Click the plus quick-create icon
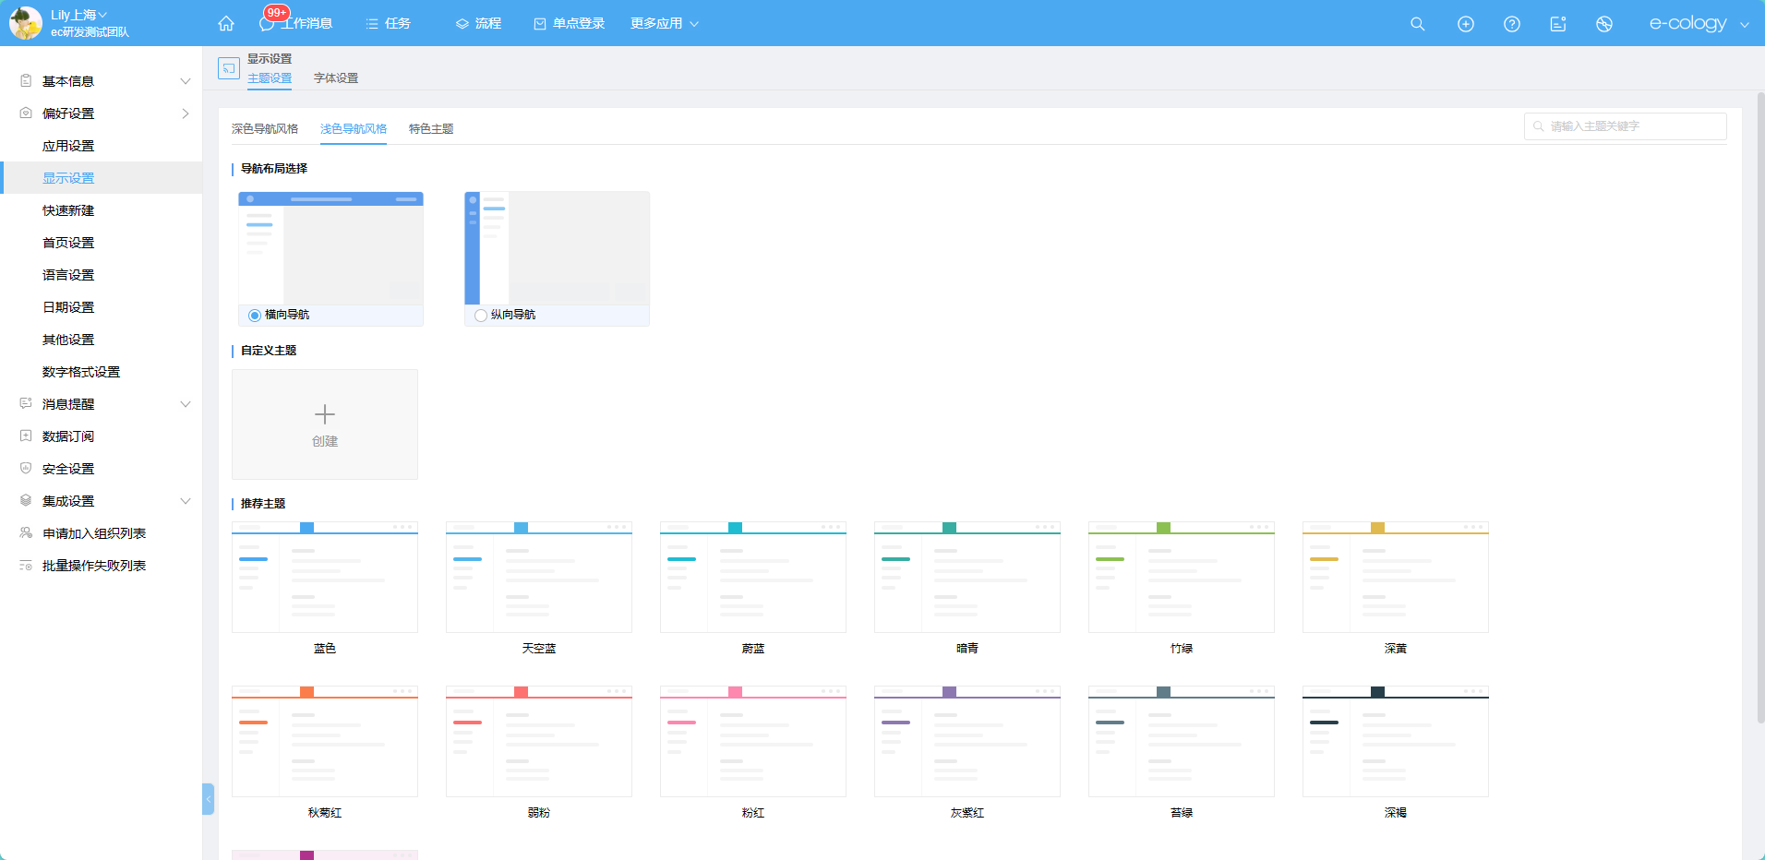1765x860 pixels. click(x=1466, y=24)
